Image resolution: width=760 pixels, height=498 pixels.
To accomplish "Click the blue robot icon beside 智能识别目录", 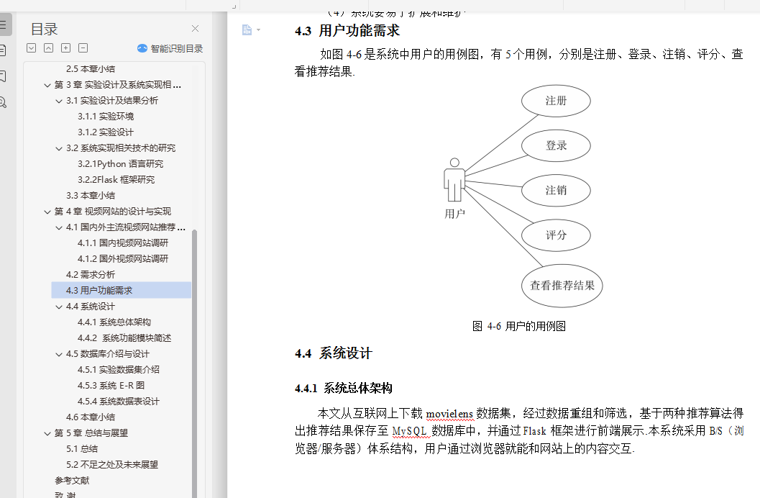I will (142, 48).
